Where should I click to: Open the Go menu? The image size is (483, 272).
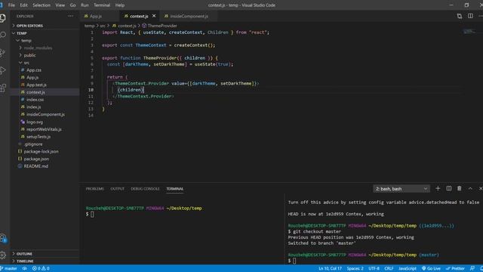click(72, 5)
